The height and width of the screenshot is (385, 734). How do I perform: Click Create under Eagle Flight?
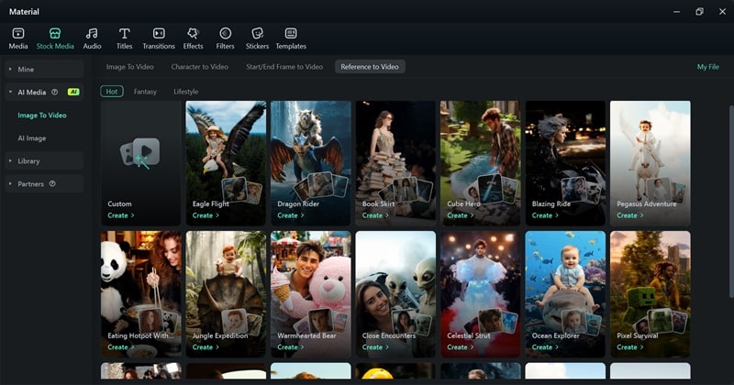pyautogui.click(x=206, y=215)
